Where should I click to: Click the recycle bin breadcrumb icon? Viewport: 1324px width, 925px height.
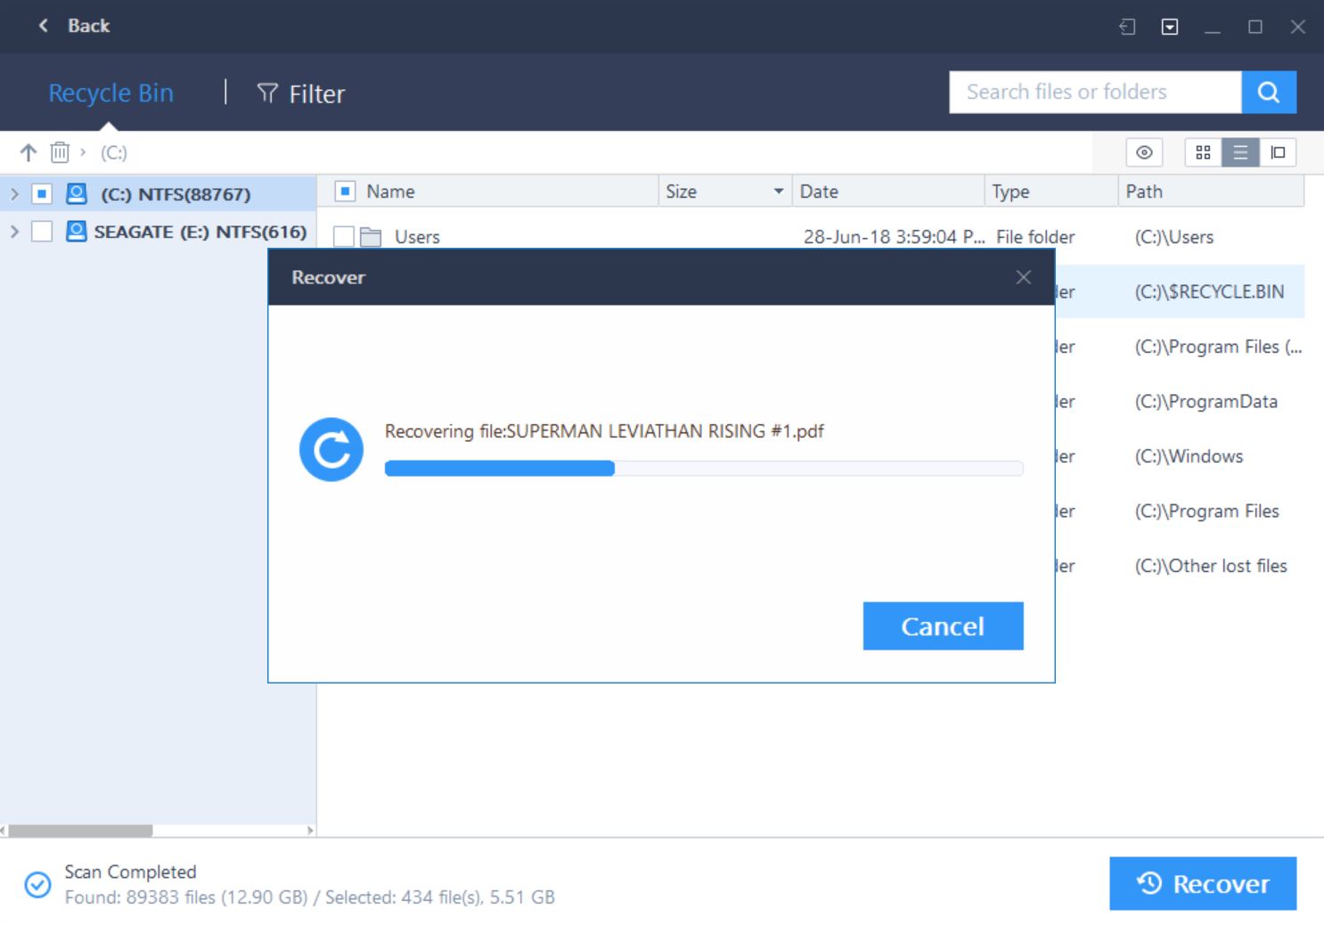tap(60, 152)
